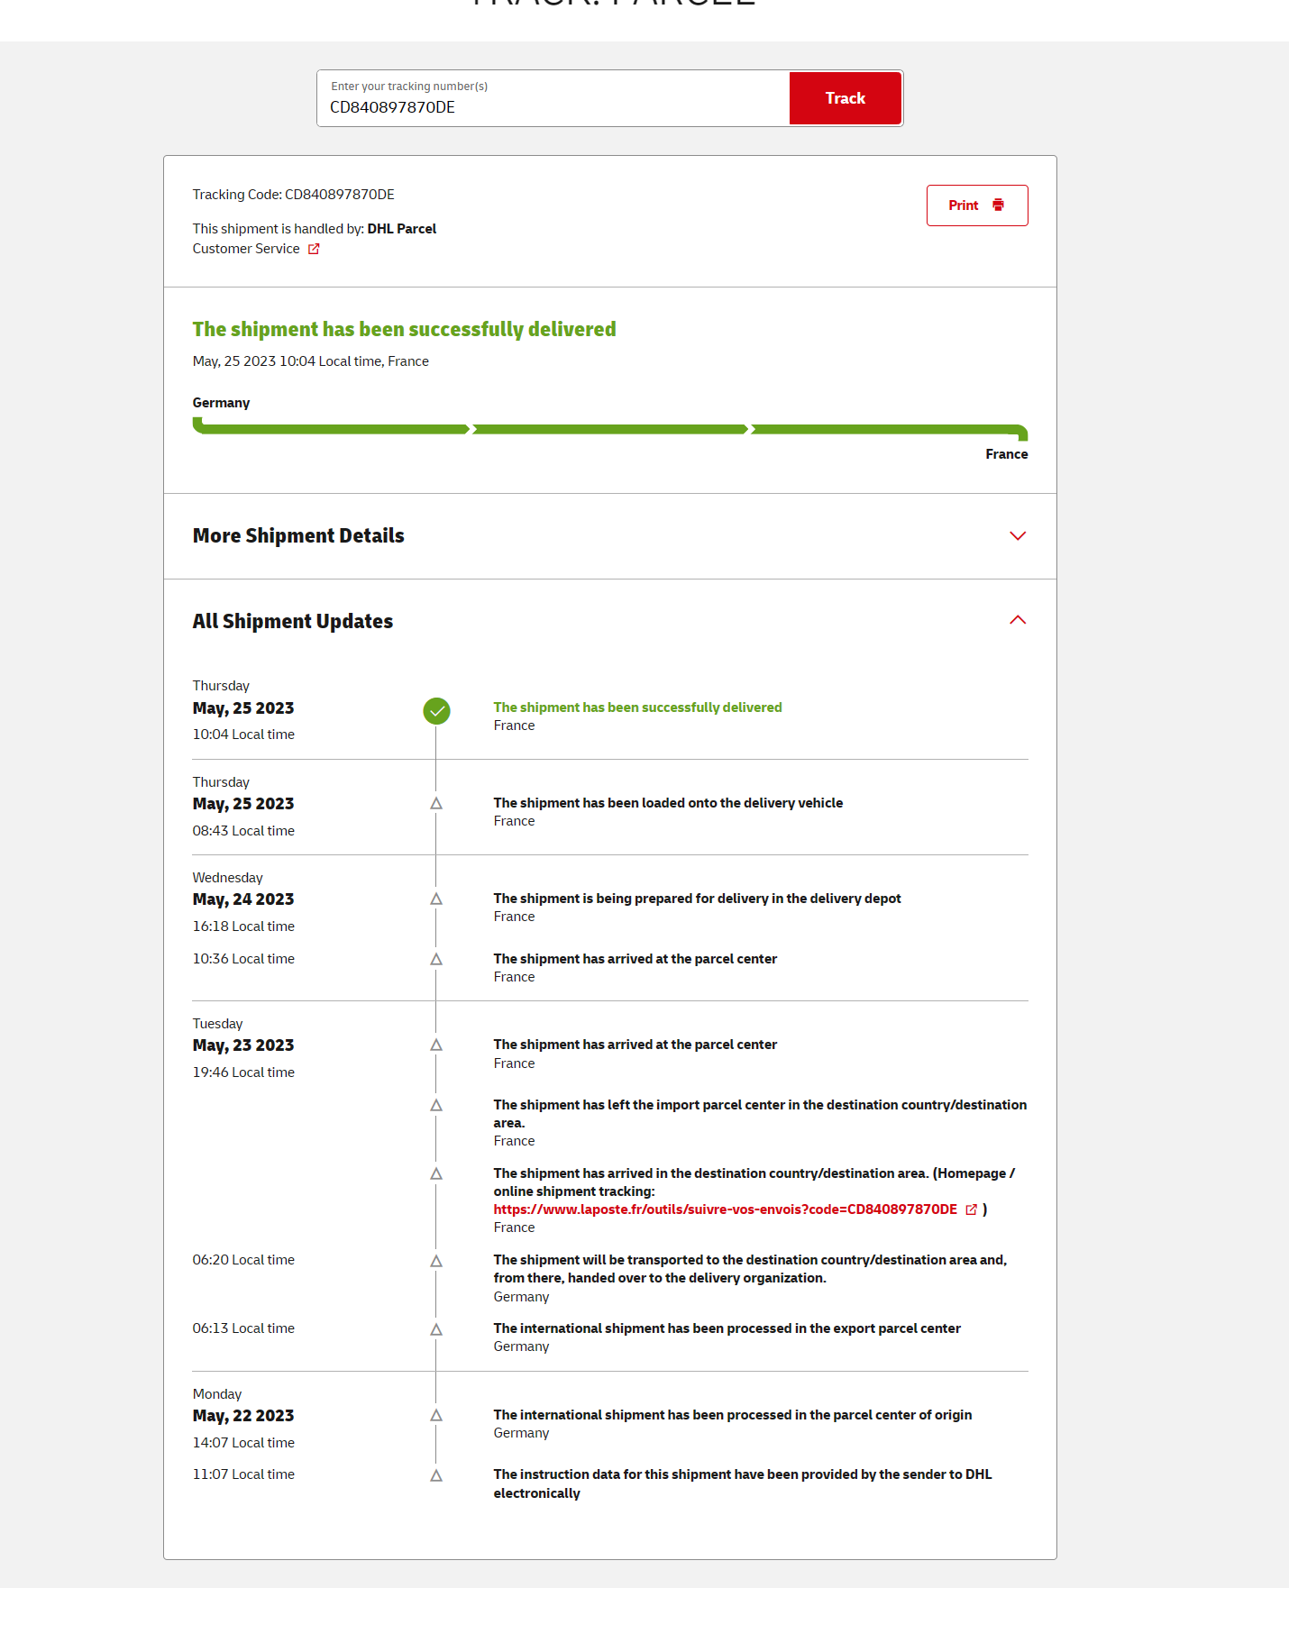Click the More Shipment Details heading
The image size is (1289, 1652).
coord(298,536)
